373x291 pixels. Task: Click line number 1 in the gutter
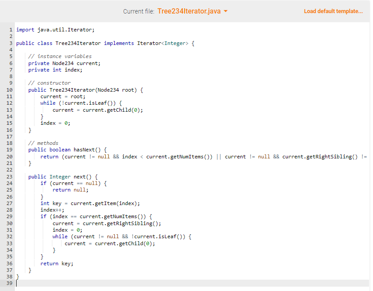coord(10,29)
